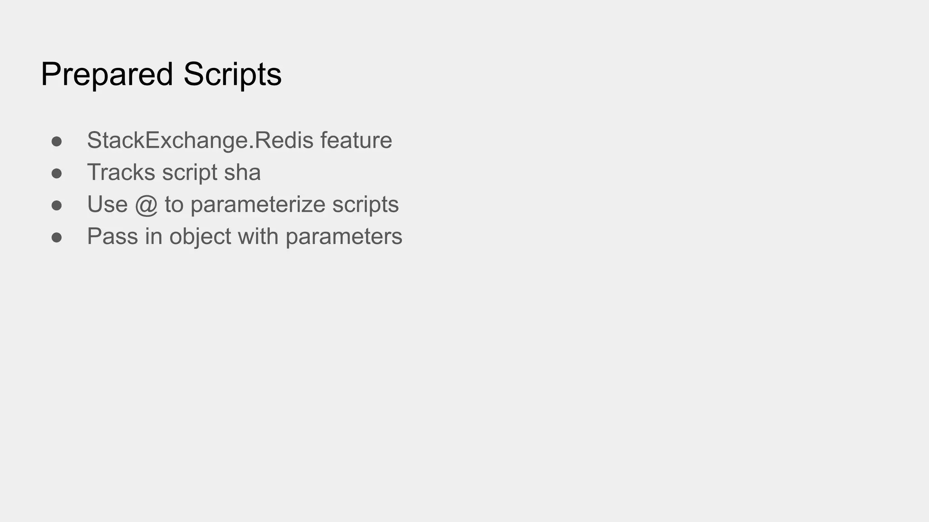
Task: Click the word "parameterize" in third bullet
Action: pyautogui.click(x=258, y=205)
